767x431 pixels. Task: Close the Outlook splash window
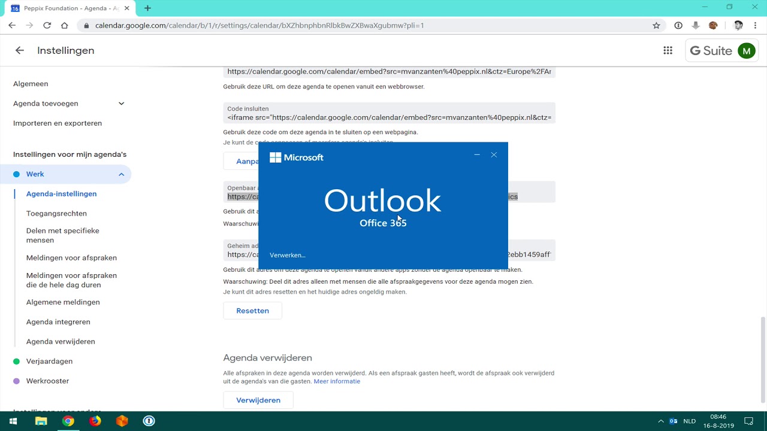click(x=494, y=155)
